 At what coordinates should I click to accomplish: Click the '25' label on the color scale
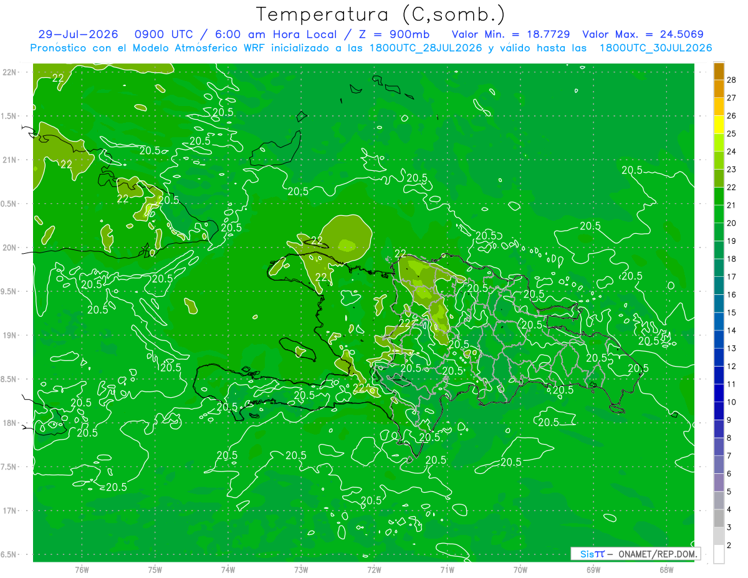click(731, 133)
